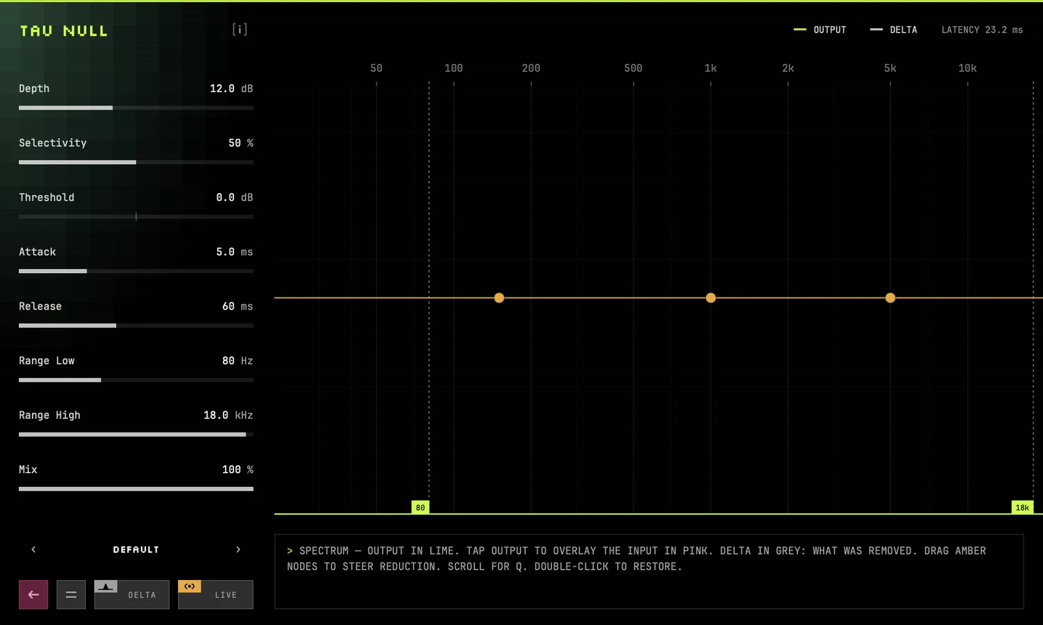Click the Selectivity value 50 %
This screenshot has height=625, width=1043.
(x=241, y=143)
